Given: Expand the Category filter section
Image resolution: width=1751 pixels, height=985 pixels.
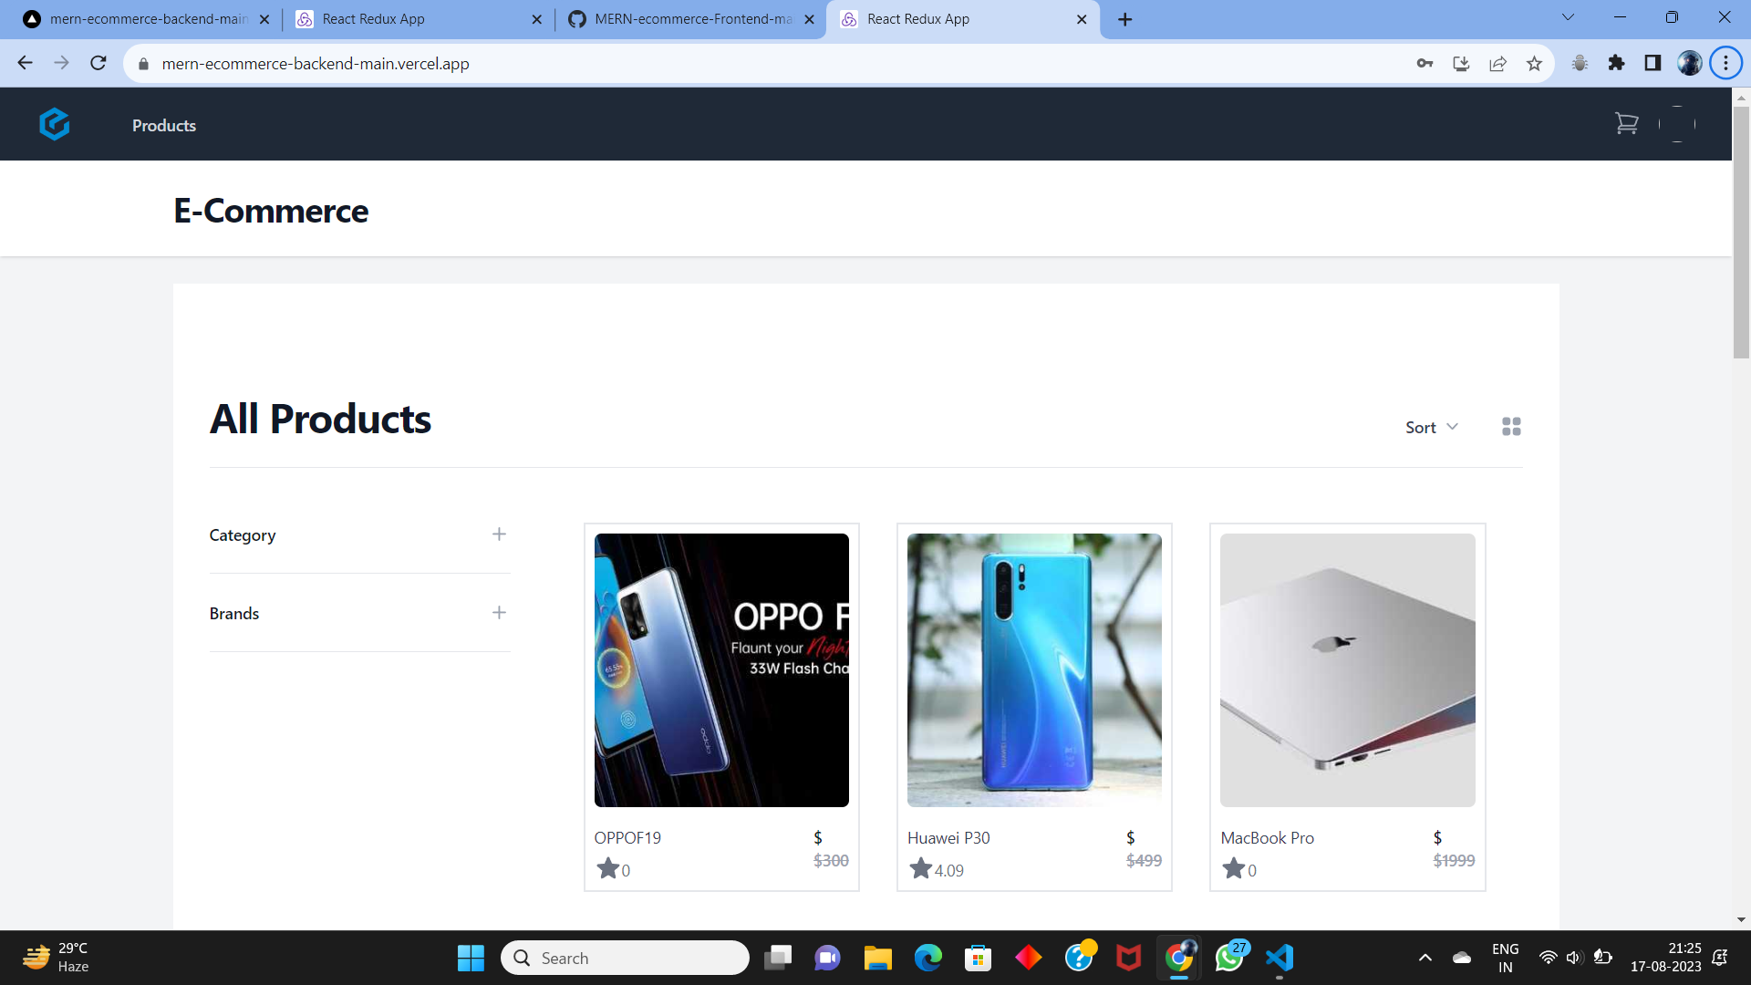Looking at the screenshot, I should coord(499,534).
